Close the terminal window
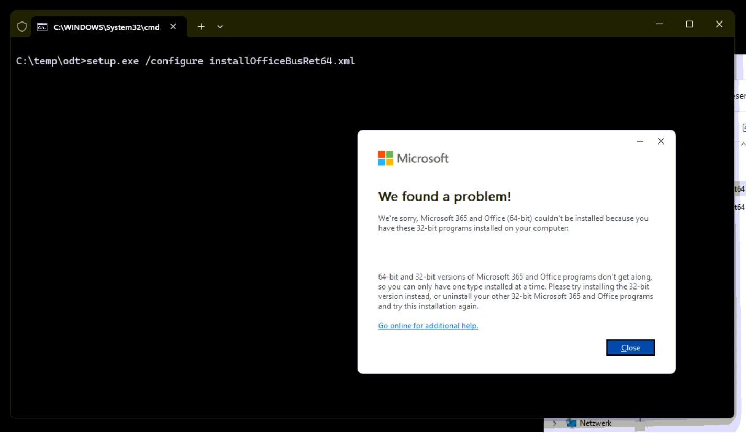 point(719,24)
